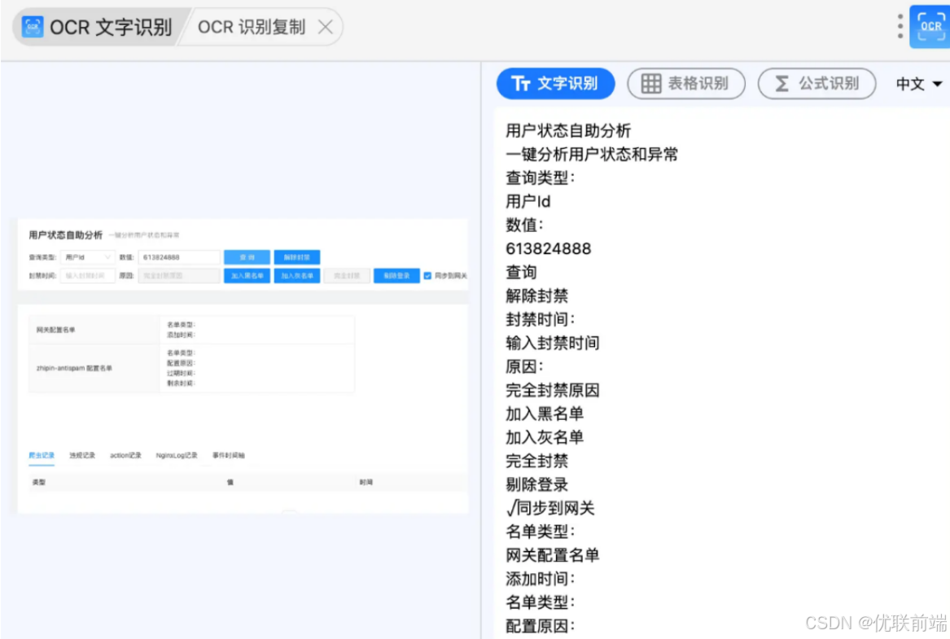Image resolution: width=950 pixels, height=639 pixels.
Task: Close the OCR 识别复制 tab
Action: click(326, 27)
